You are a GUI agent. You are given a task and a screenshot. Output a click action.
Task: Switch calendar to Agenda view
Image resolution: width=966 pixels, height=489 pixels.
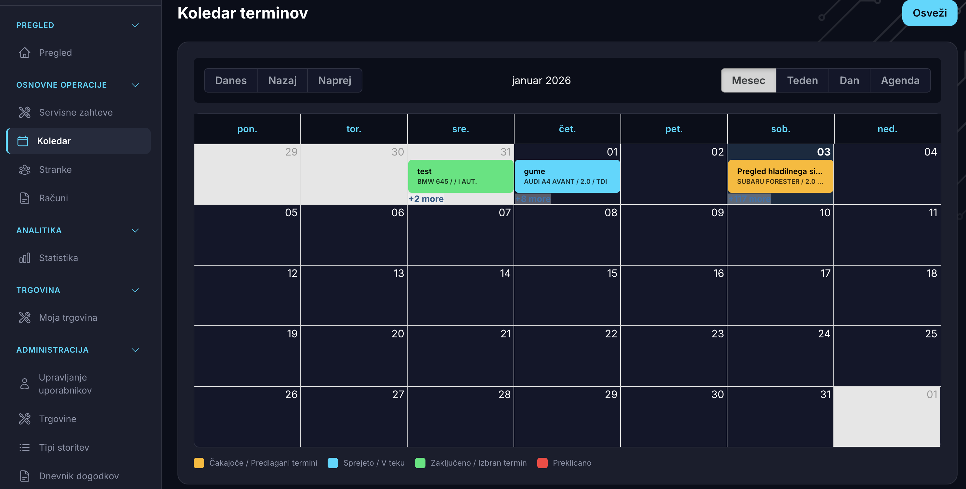[x=900, y=81]
